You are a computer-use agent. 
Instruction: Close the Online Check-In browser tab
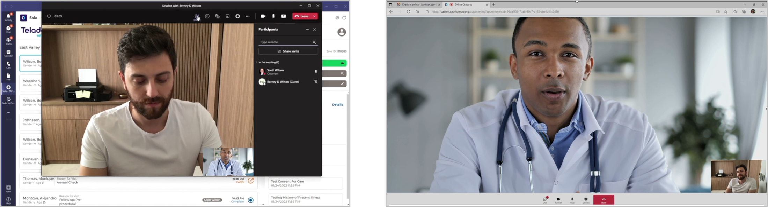[487, 5]
